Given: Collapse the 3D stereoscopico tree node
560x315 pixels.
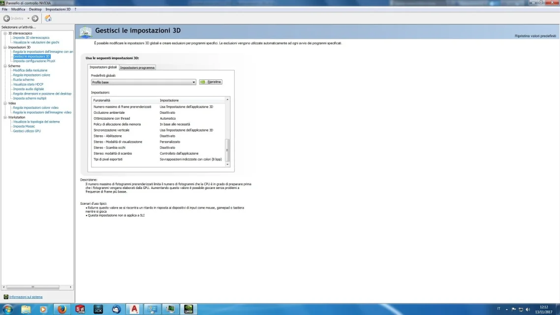Looking at the screenshot, I should (x=5, y=33).
